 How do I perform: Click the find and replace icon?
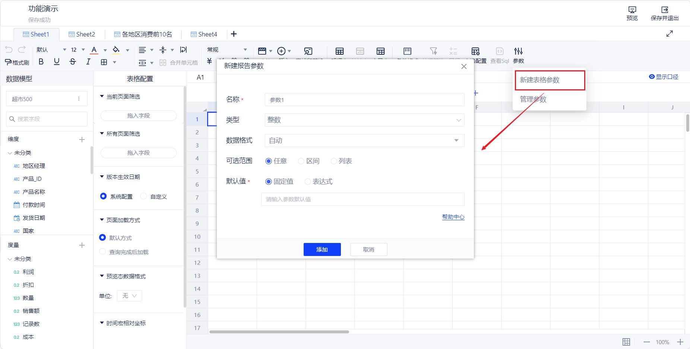tap(308, 51)
